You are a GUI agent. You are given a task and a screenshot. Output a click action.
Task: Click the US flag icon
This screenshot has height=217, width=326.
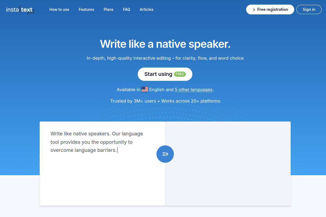pyautogui.click(x=145, y=89)
